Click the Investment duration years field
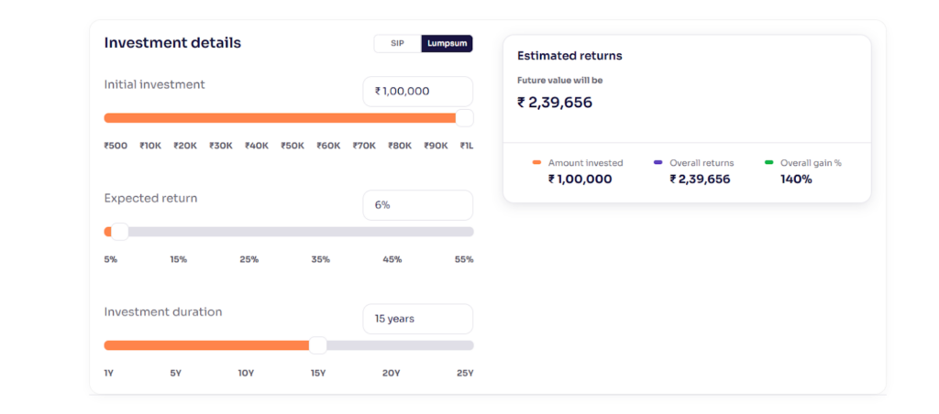The image size is (939, 414). coord(417,319)
